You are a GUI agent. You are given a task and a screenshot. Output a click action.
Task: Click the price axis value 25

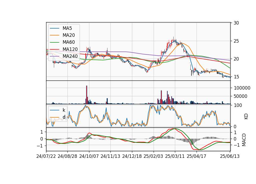pos(236,41)
